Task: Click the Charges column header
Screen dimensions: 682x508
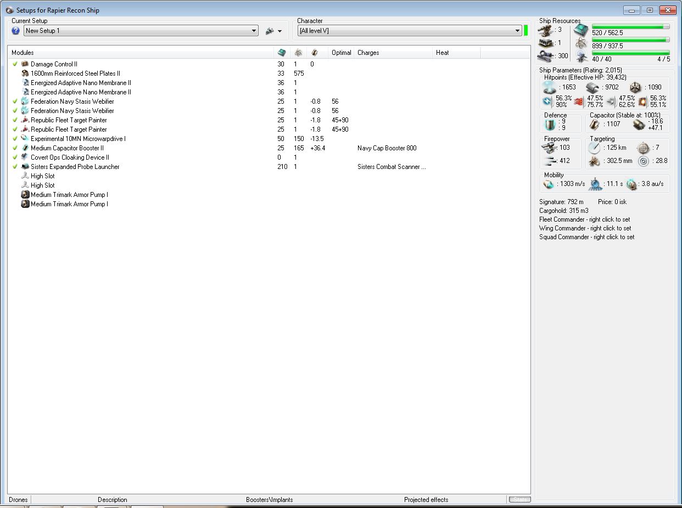Action: (x=394, y=53)
